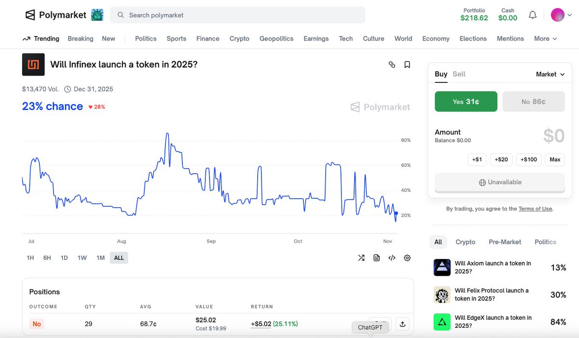Expand the More categories dropdown
579x338 pixels.
[x=545, y=39]
